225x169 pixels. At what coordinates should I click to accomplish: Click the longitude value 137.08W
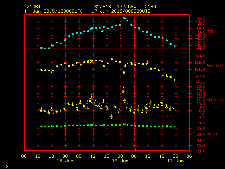(x=127, y=7)
